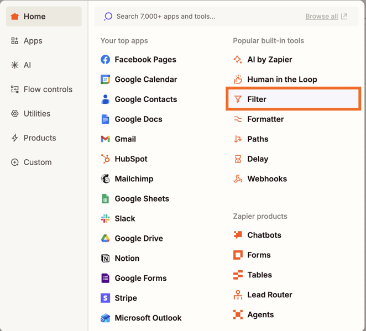
Task: Click the Notion icon
Action: [105, 258]
